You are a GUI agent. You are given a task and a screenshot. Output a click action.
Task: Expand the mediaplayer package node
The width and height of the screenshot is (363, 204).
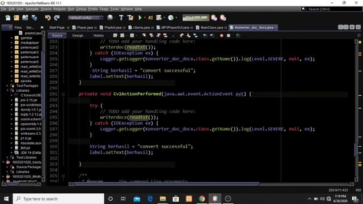coord(11,43)
